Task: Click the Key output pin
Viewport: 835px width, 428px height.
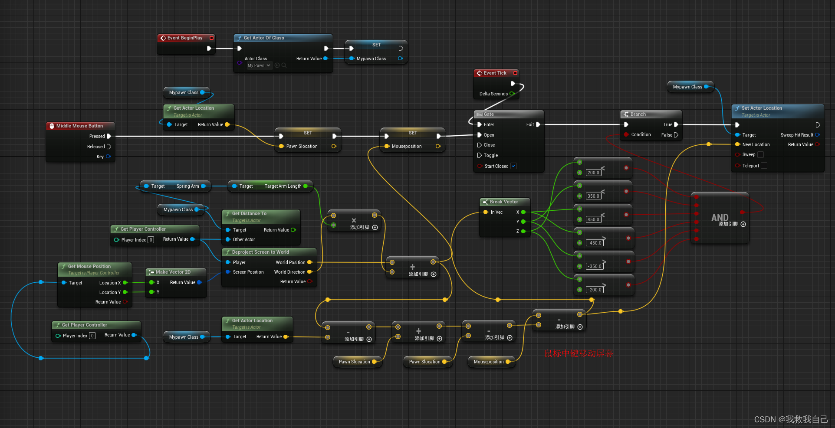Action: (108, 157)
